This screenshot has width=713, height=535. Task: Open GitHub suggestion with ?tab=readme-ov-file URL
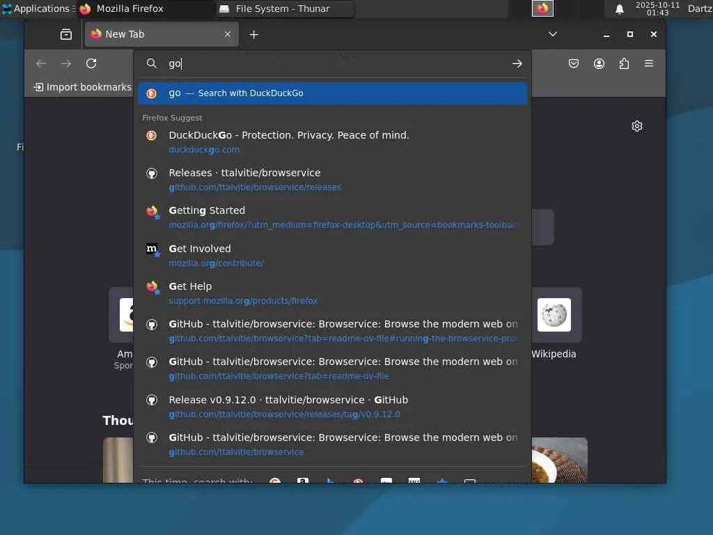tap(332, 369)
